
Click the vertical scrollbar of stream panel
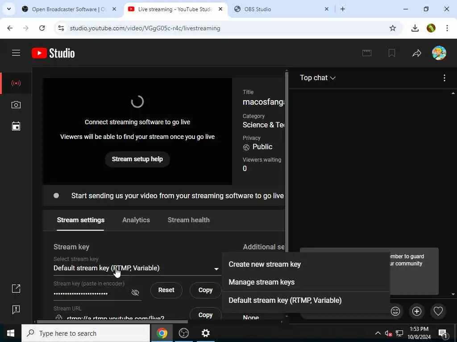tap(287, 161)
